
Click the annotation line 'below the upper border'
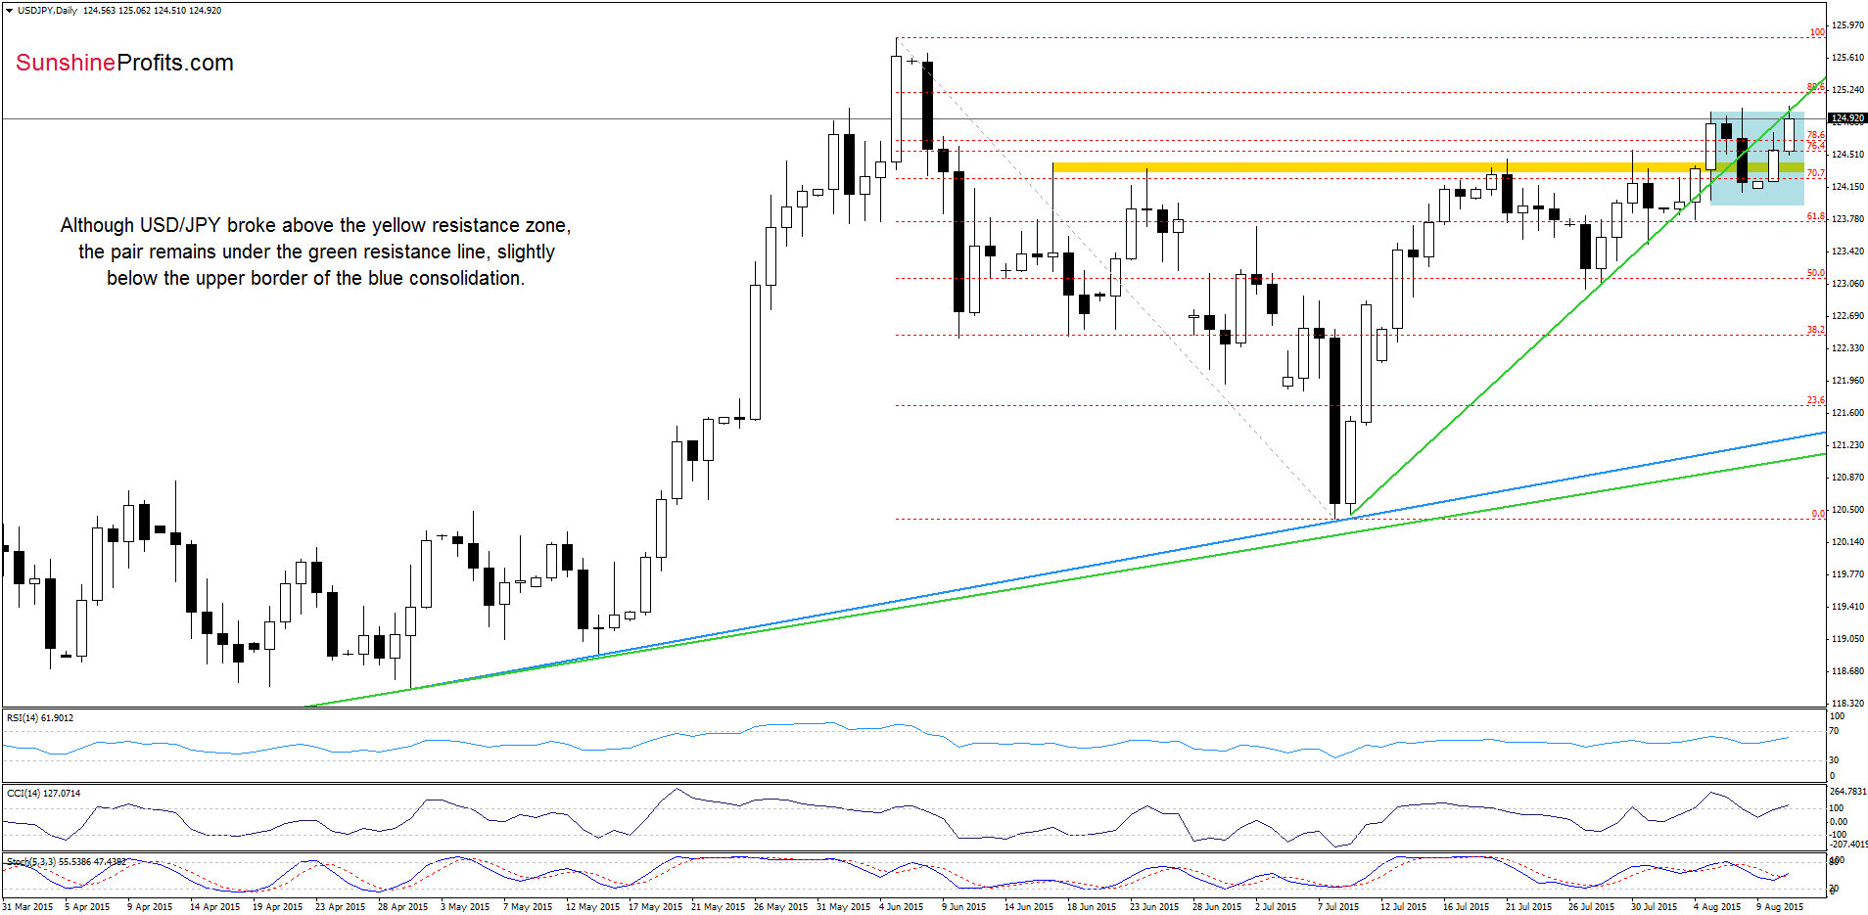point(315,279)
